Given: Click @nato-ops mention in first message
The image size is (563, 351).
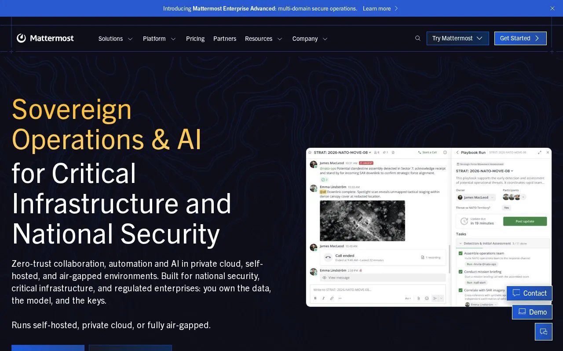Looking at the screenshot, I should [x=328, y=168].
